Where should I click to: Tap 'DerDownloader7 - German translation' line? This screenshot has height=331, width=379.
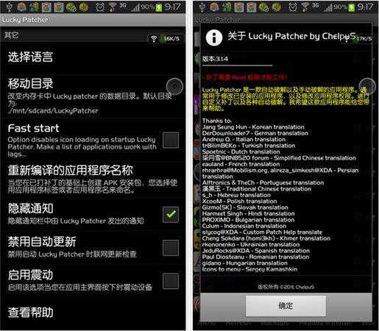click(x=255, y=133)
